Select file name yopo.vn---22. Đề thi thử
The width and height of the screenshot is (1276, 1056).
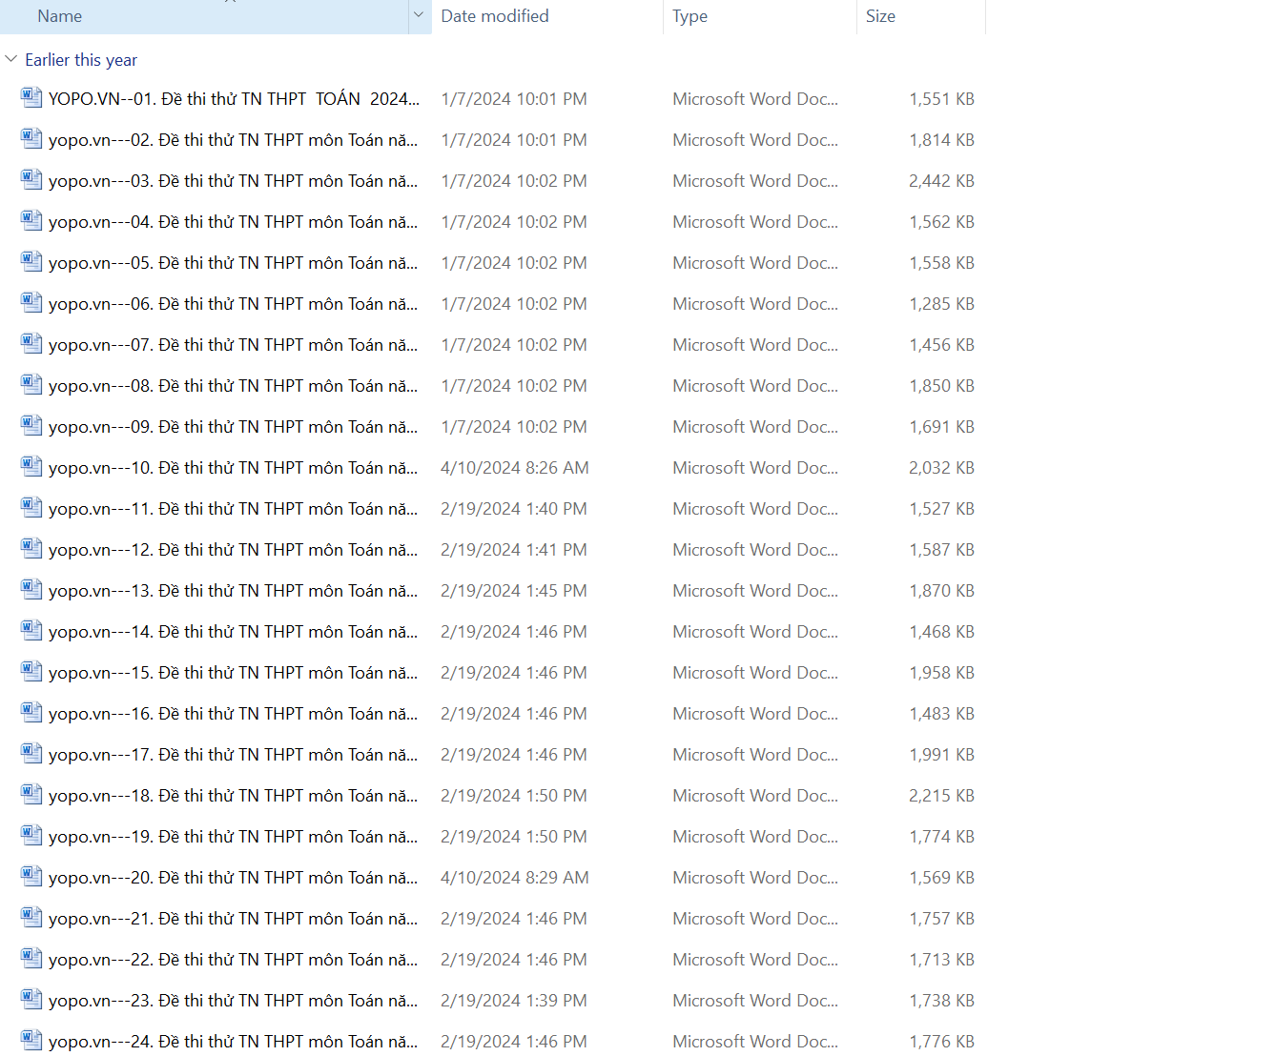(x=233, y=960)
